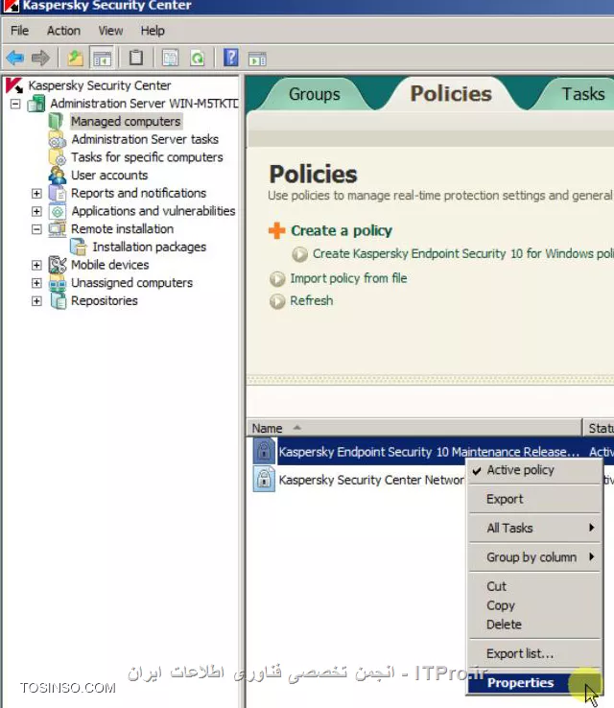This screenshot has height=708, width=614.
Task: Switch to the Groups tab
Action: coord(315,94)
